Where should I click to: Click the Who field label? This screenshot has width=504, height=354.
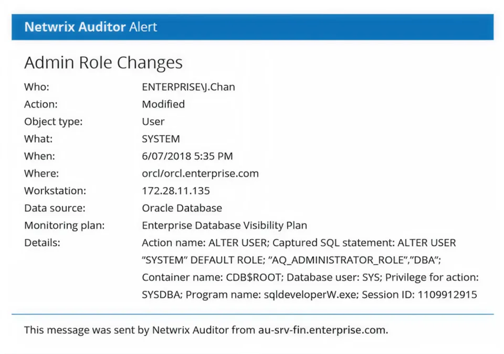[x=37, y=87]
